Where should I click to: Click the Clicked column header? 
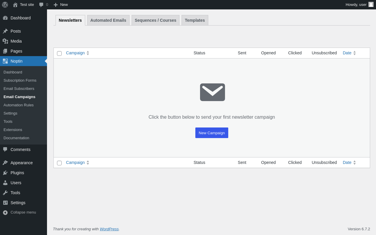295,53
